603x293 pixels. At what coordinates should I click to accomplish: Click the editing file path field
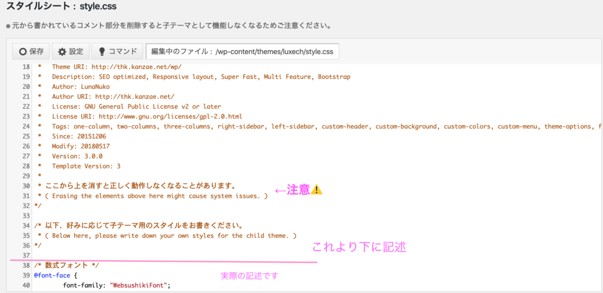(x=242, y=51)
